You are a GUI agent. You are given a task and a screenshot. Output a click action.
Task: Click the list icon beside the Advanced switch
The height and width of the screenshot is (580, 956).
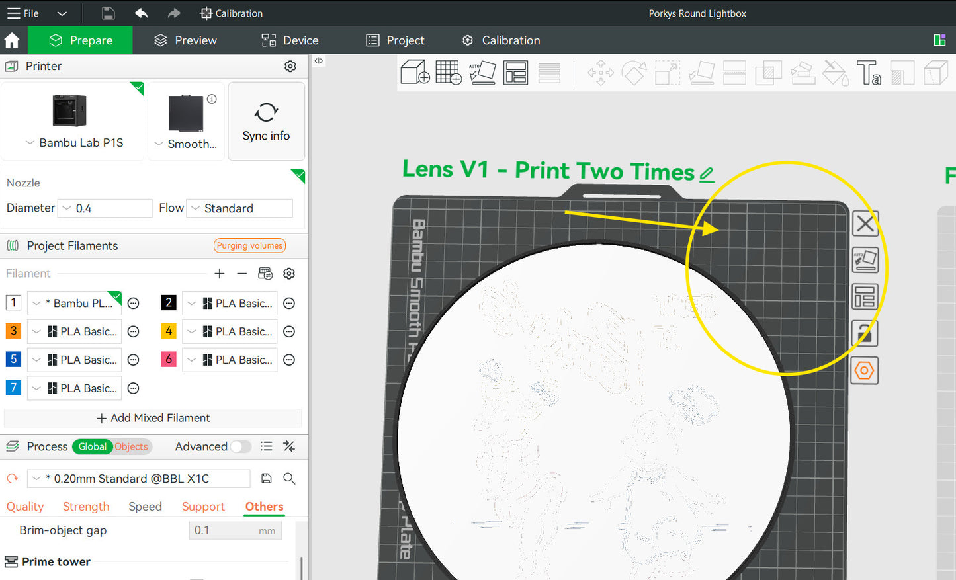coord(267,446)
